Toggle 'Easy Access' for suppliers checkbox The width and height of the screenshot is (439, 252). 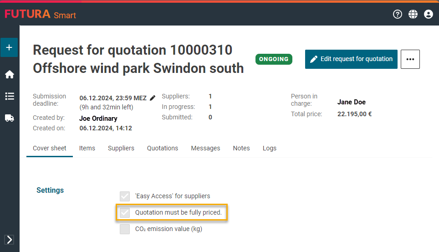pos(125,196)
